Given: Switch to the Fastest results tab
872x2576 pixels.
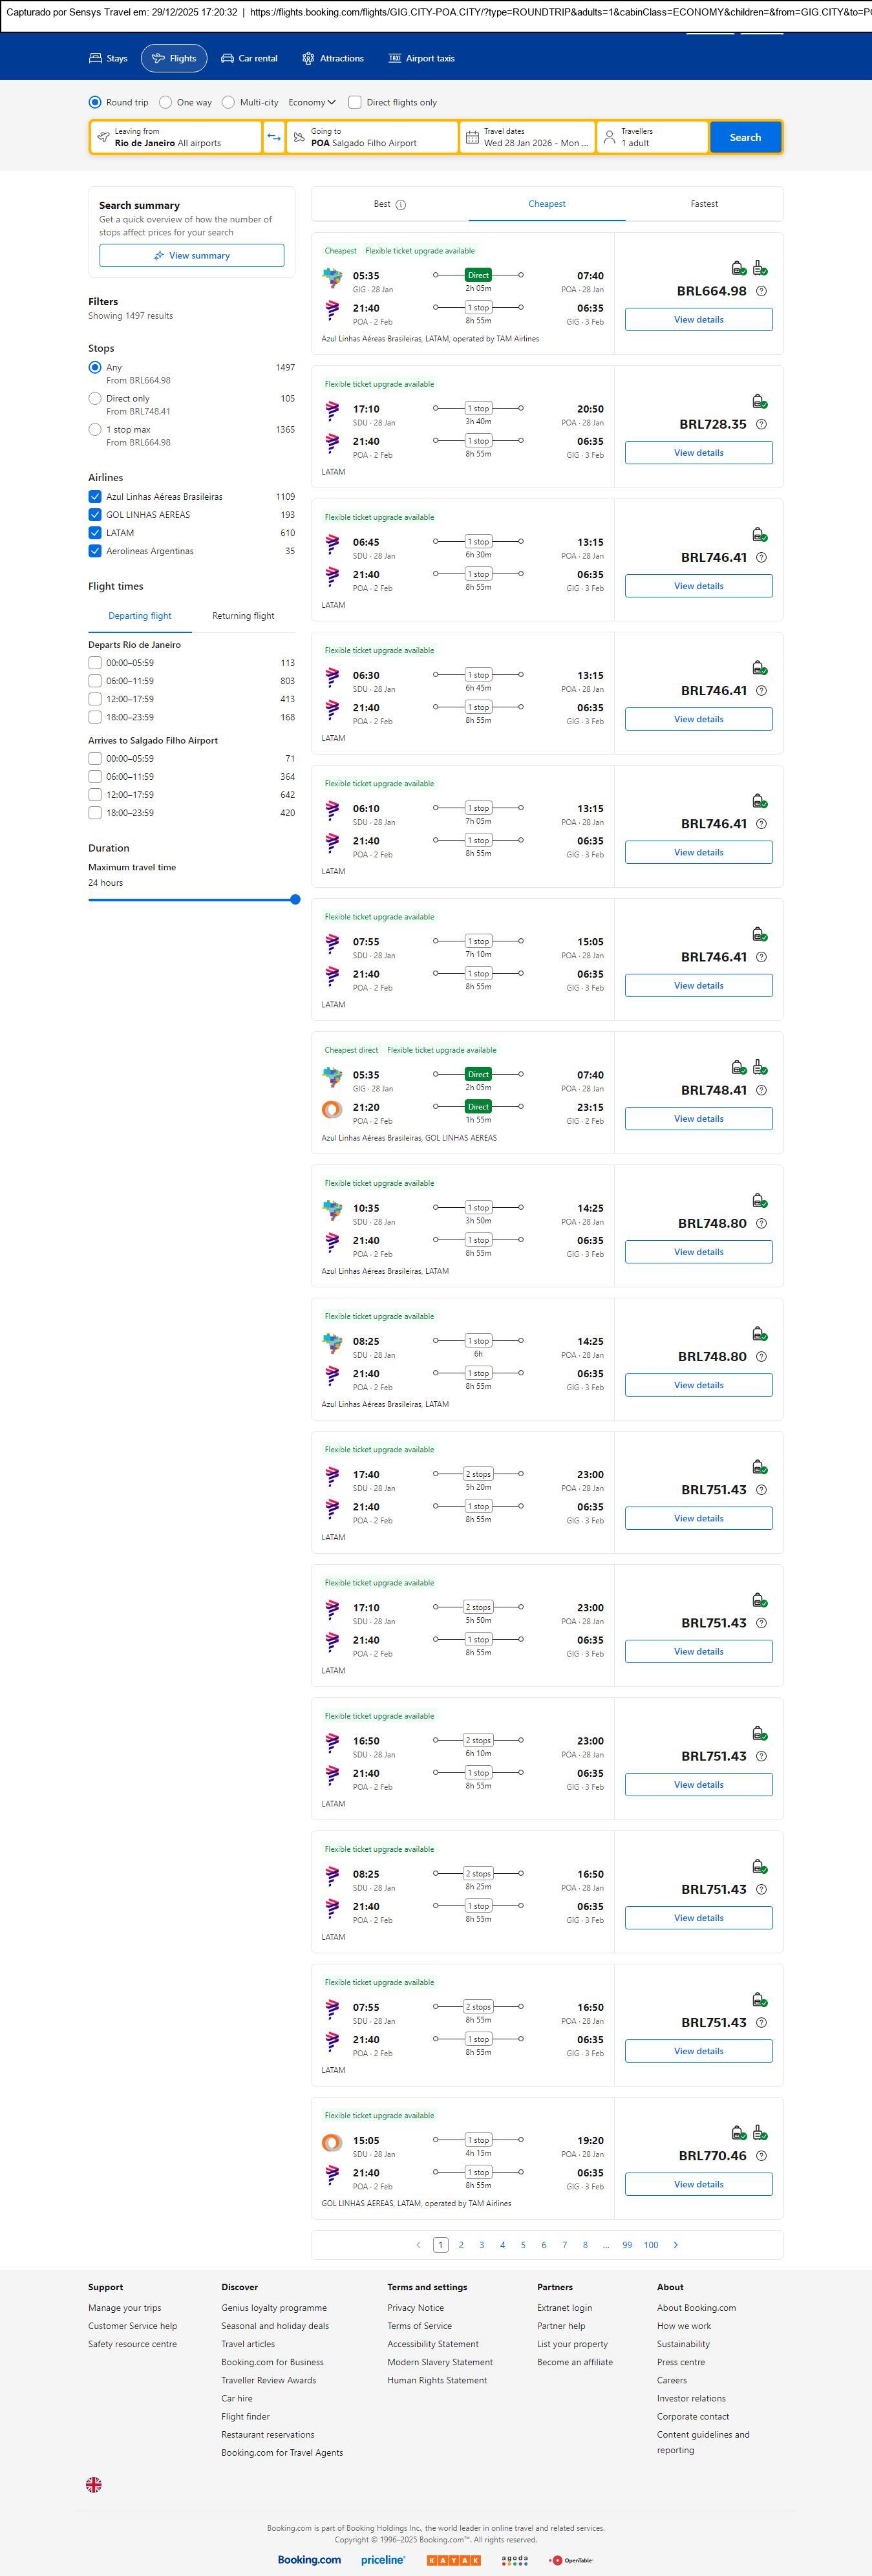Looking at the screenshot, I should [x=704, y=204].
